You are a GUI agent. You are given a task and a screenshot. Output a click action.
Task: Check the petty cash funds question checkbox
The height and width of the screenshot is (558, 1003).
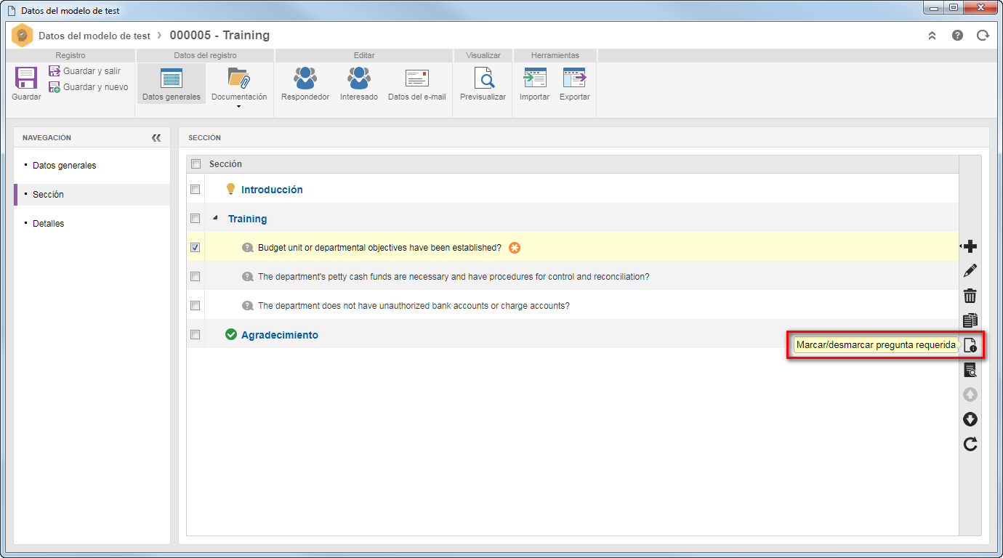click(195, 276)
